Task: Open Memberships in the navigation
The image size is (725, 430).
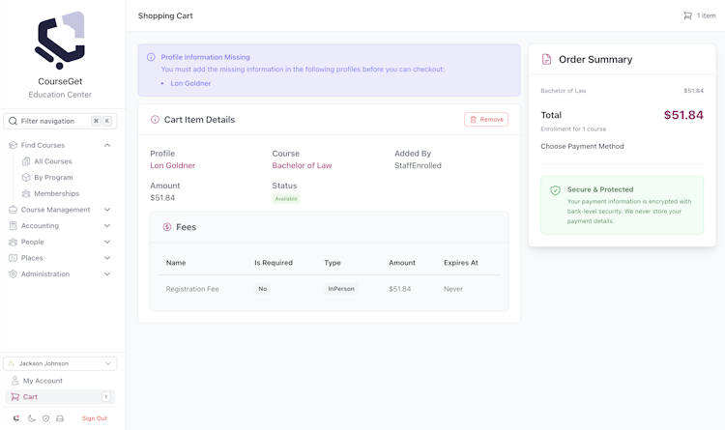Action: [56, 193]
